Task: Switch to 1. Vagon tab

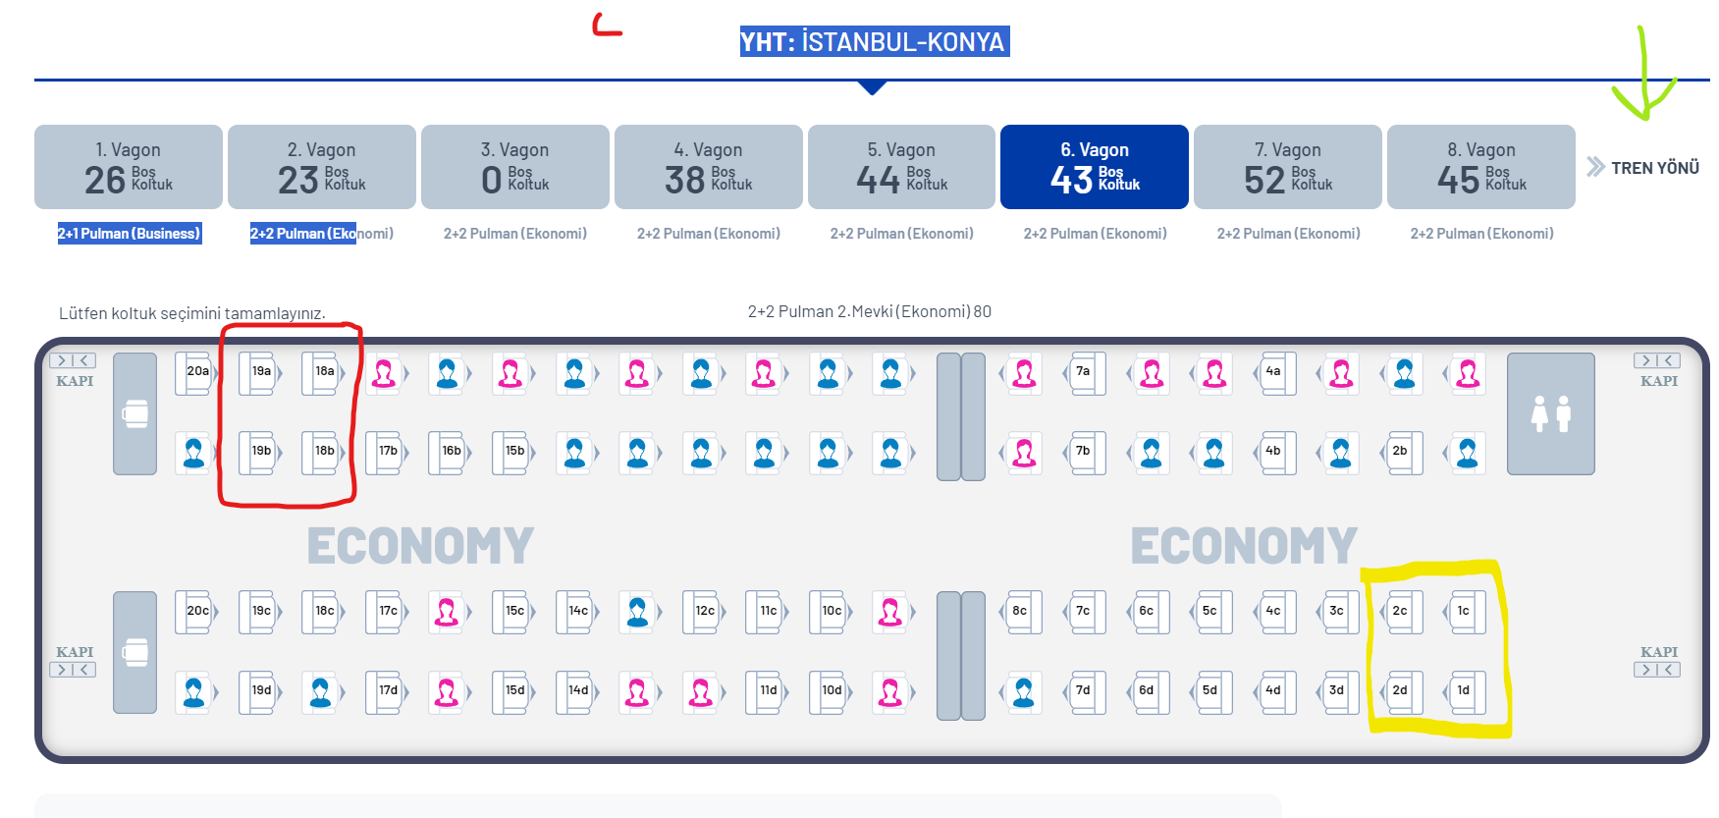Action: point(129,167)
